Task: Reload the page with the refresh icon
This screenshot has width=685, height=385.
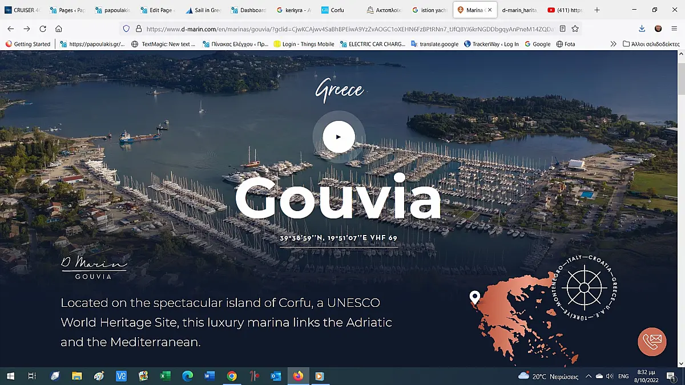Action: point(43,29)
